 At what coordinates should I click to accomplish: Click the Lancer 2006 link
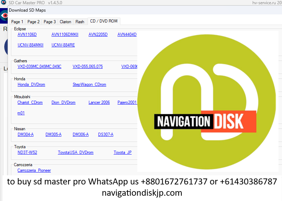[x=99, y=102]
